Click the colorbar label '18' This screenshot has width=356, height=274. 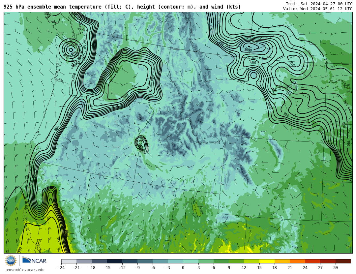pyautogui.click(x=275, y=268)
